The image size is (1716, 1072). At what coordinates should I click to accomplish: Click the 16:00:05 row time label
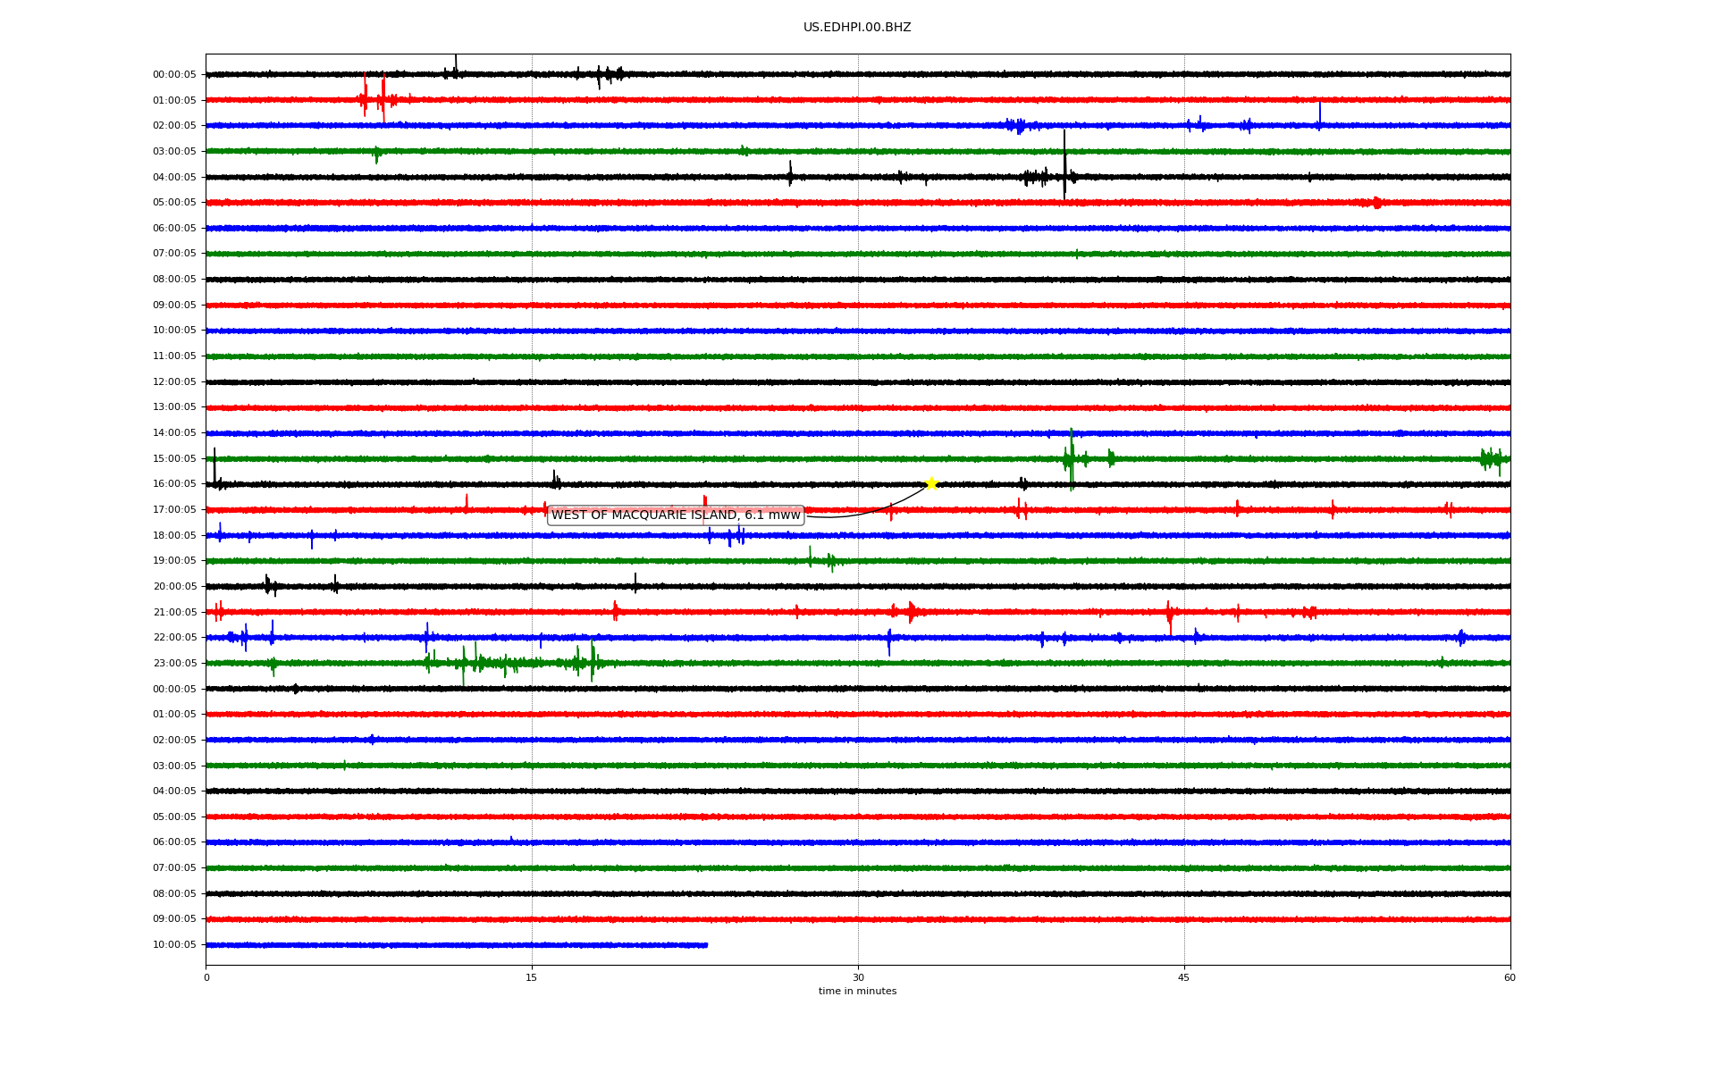[174, 484]
